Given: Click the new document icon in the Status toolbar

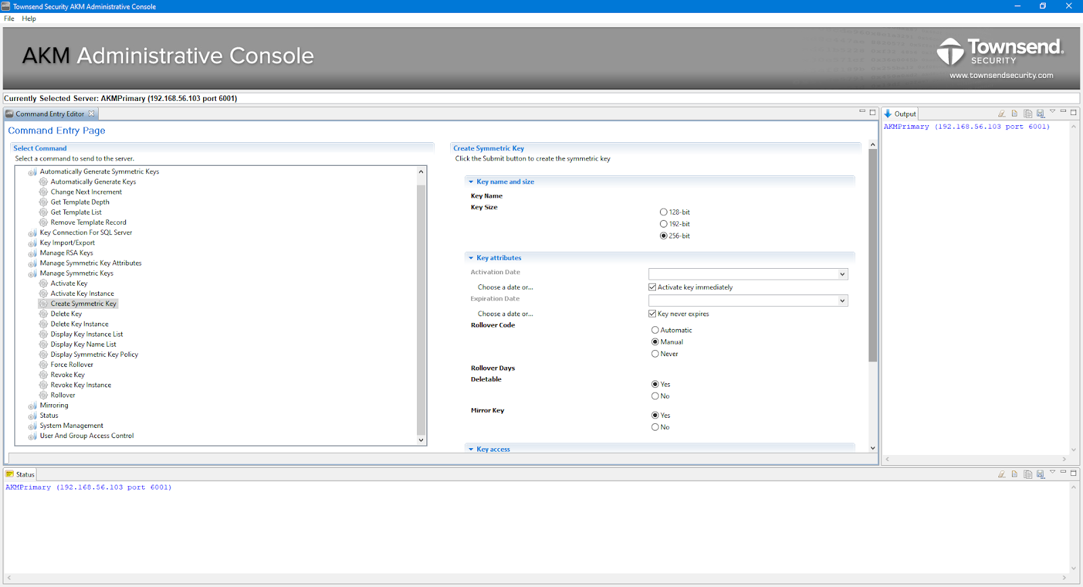Looking at the screenshot, I should click(x=1015, y=474).
